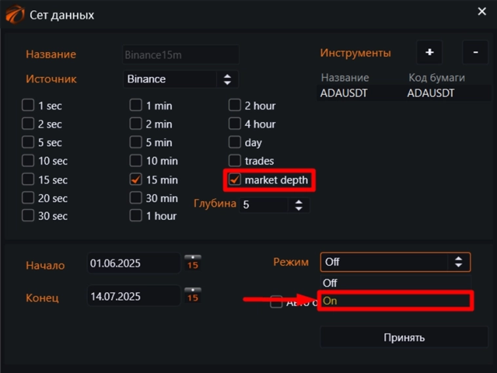Enable the 1 sec timeframe checkbox

(x=28, y=106)
